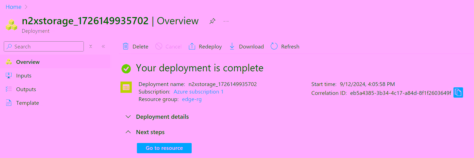Open the Template menu item

tap(55, 103)
